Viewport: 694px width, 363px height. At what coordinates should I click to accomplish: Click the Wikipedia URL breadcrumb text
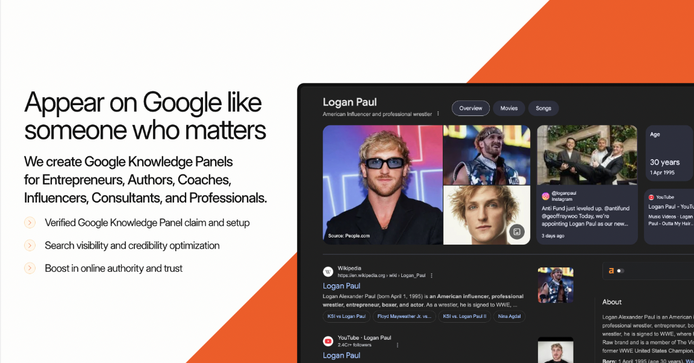pyautogui.click(x=381, y=276)
